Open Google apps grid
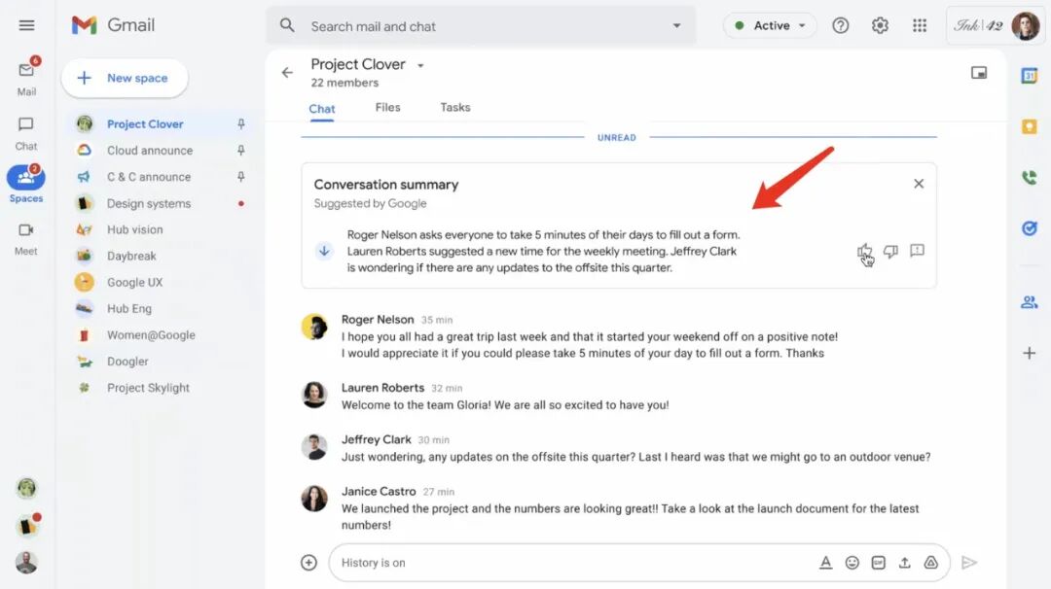The image size is (1051, 589). click(x=920, y=25)
